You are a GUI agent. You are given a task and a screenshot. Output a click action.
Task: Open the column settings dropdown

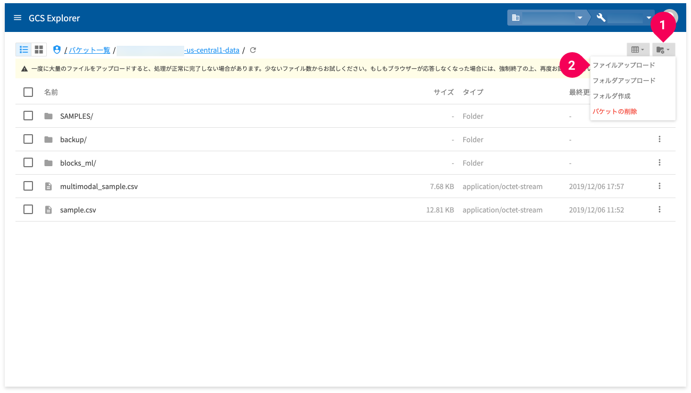pos(638,50)
